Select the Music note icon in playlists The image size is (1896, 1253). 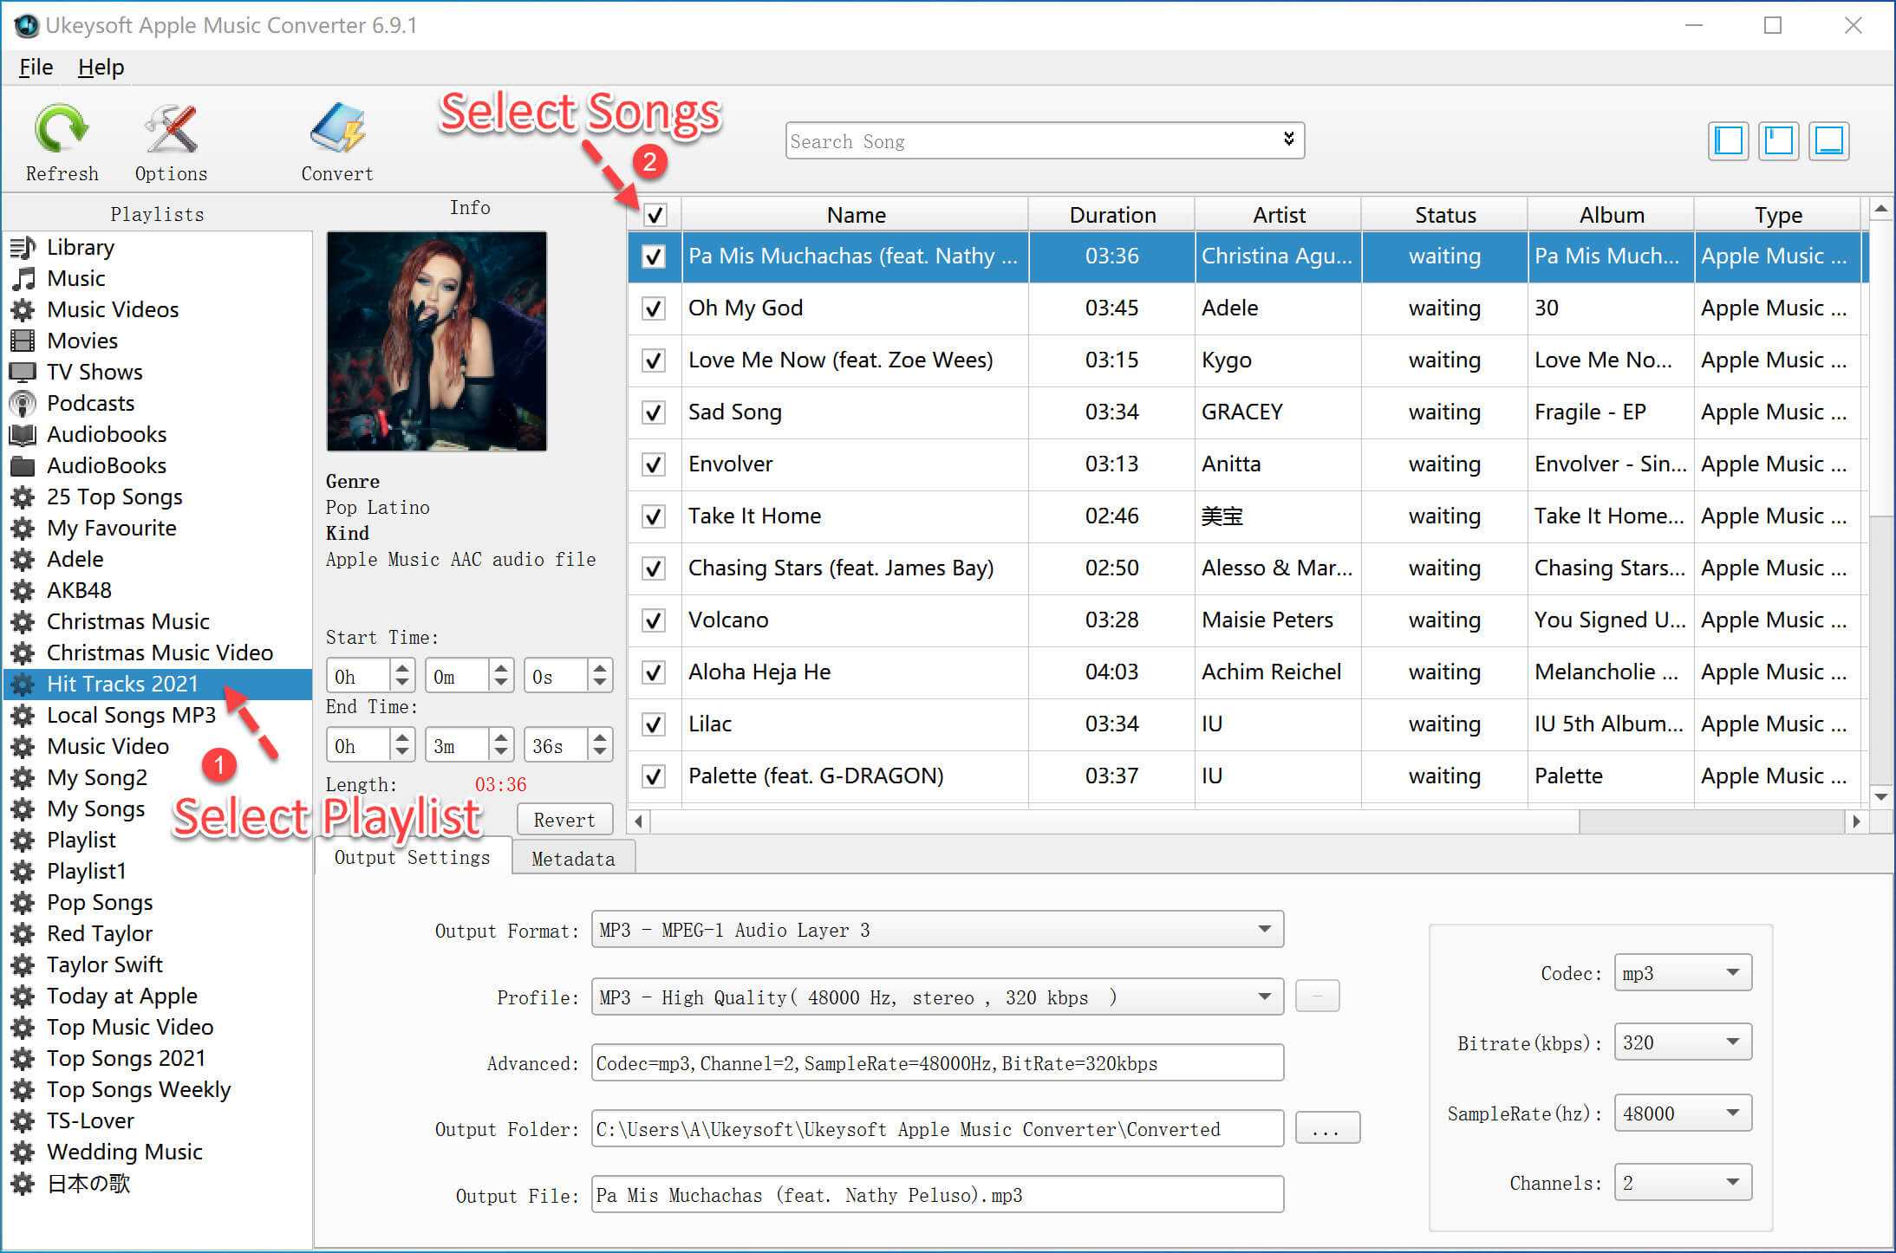coord(23,279)
